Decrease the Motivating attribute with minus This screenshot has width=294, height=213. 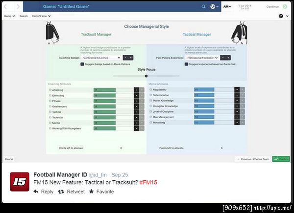tap(237, 123)
